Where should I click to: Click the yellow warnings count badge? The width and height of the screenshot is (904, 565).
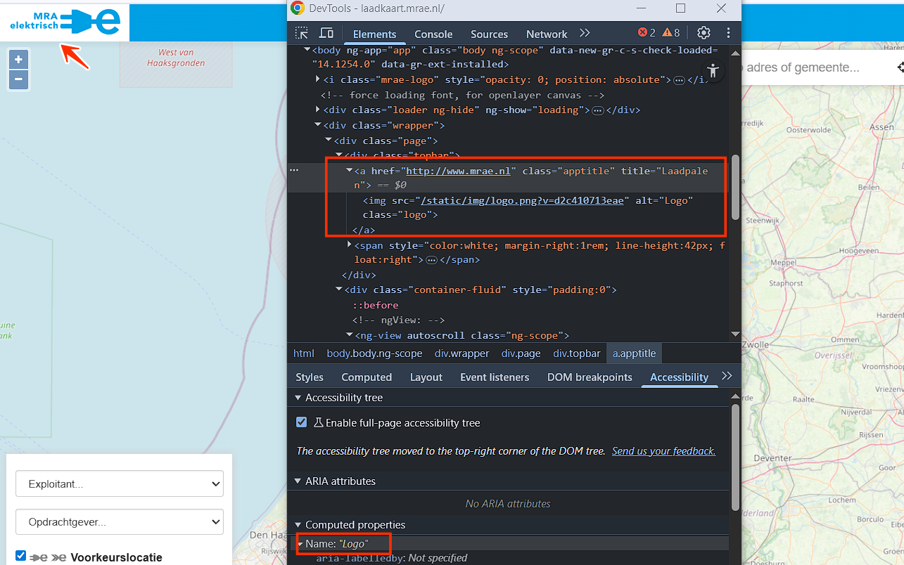[670, 33]
